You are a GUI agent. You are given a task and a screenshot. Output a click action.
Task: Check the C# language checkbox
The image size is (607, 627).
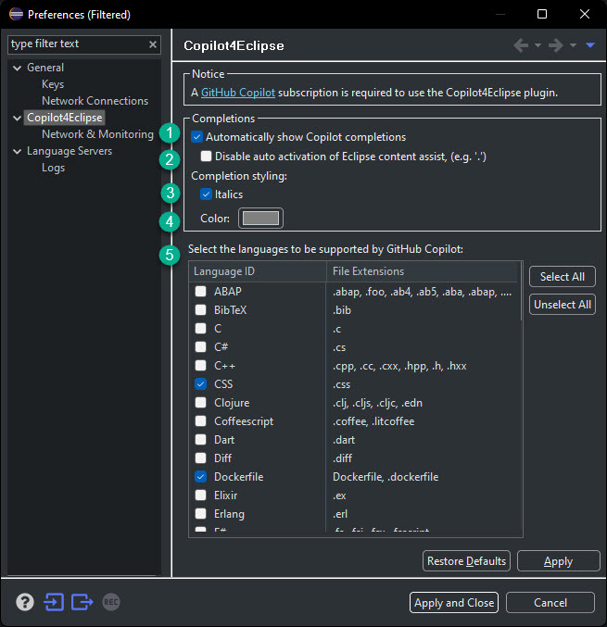[200, 346]
